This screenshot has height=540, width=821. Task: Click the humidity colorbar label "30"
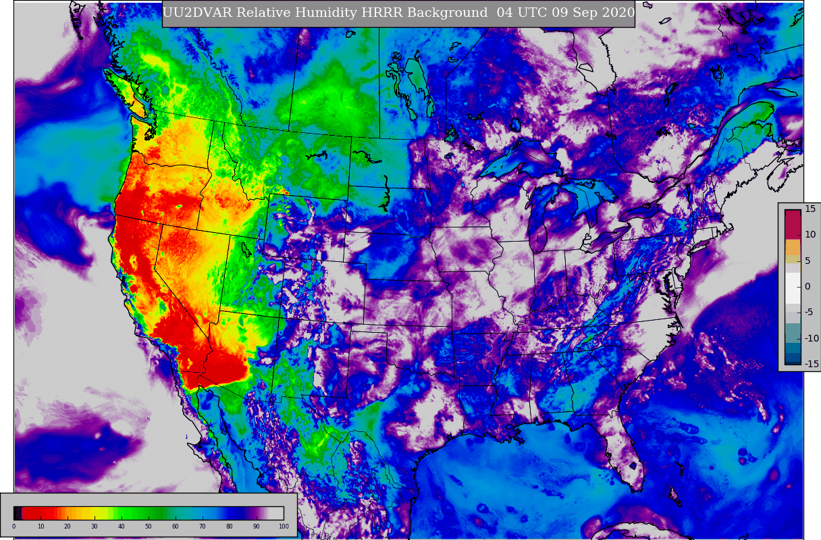[94, 526]
